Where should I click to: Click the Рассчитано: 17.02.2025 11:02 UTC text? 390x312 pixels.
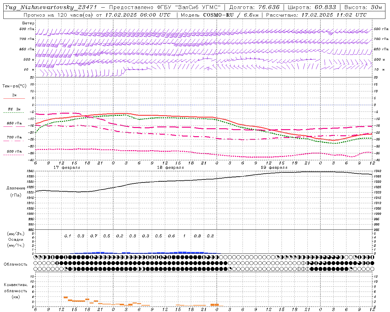click(316, 15)
